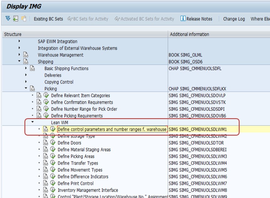Image resolution: width=270 pixels, height=198 pixels.
Task: Collapse the Picking node
Action: (x=26, y=88)
